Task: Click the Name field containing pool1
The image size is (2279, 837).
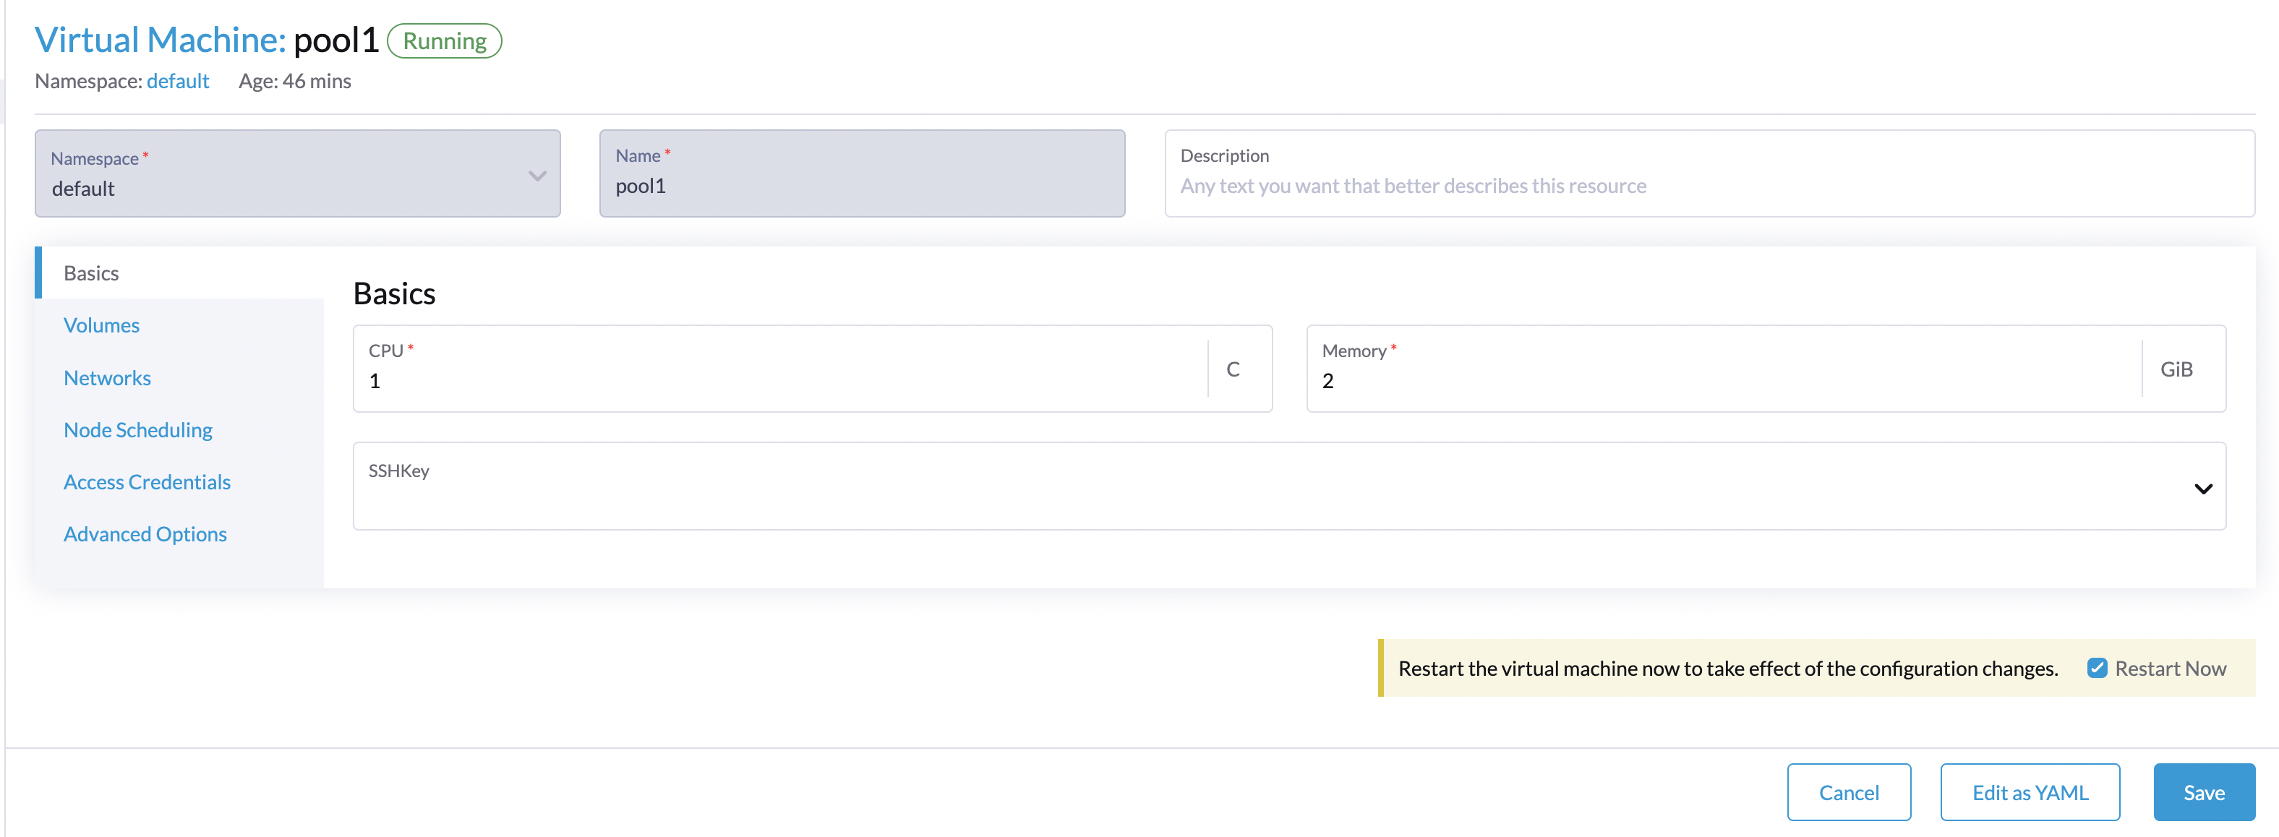Action: coord(862,186)
